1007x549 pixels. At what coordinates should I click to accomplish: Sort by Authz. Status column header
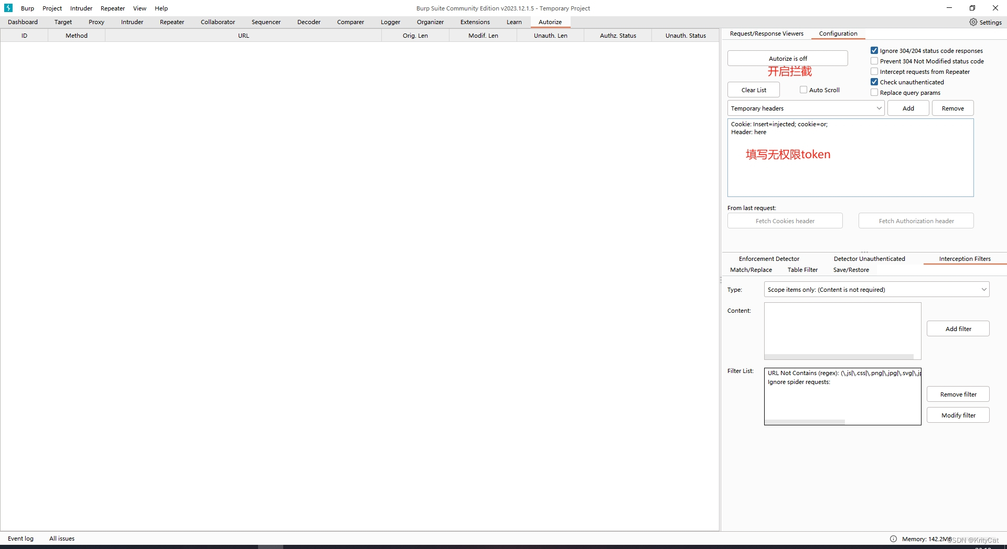pos(618,36)
